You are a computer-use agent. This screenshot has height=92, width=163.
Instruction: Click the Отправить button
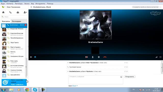[x=130, y=77]
